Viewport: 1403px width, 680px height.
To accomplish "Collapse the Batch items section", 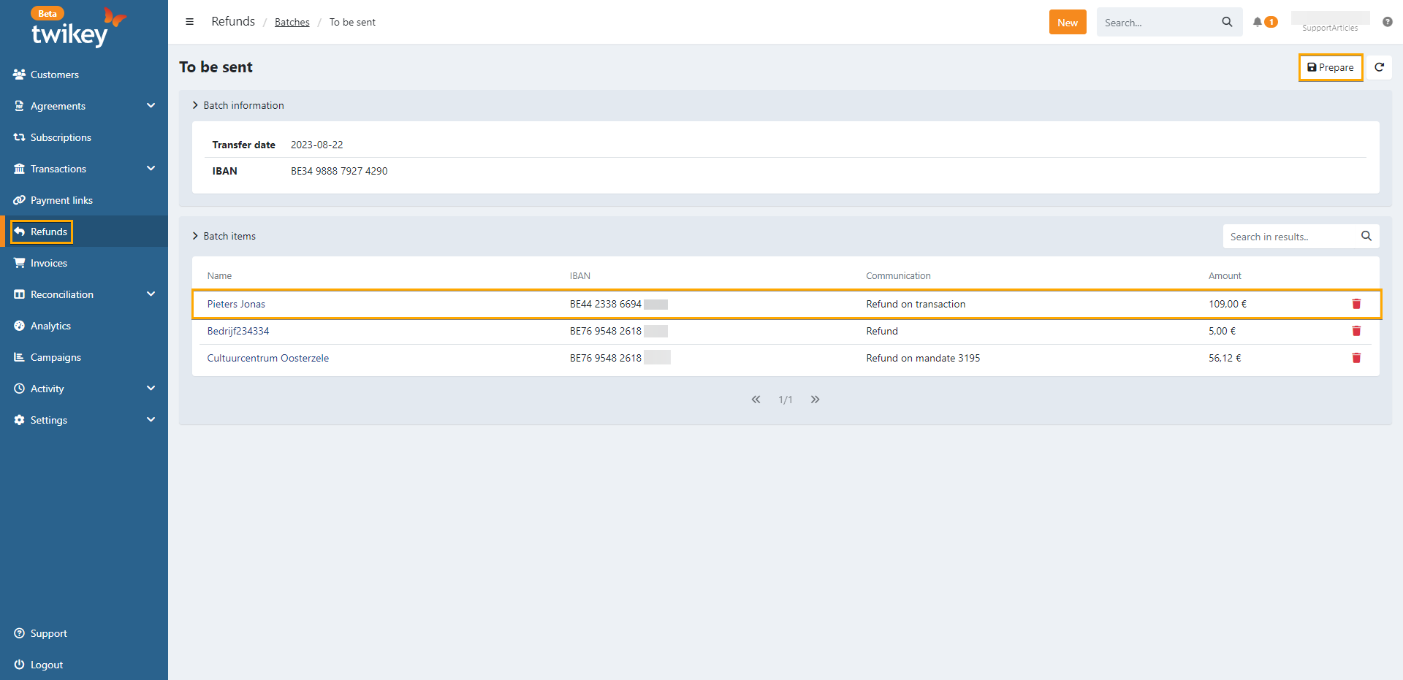I will click(x=195, y=236).
